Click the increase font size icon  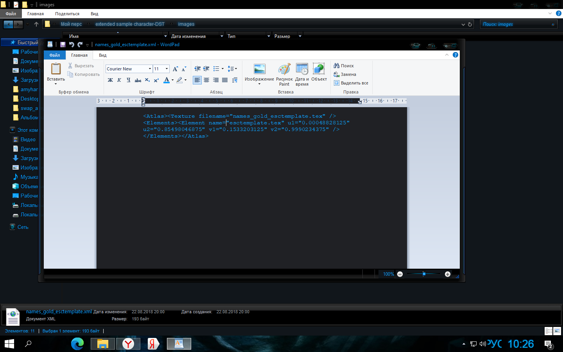175,69
